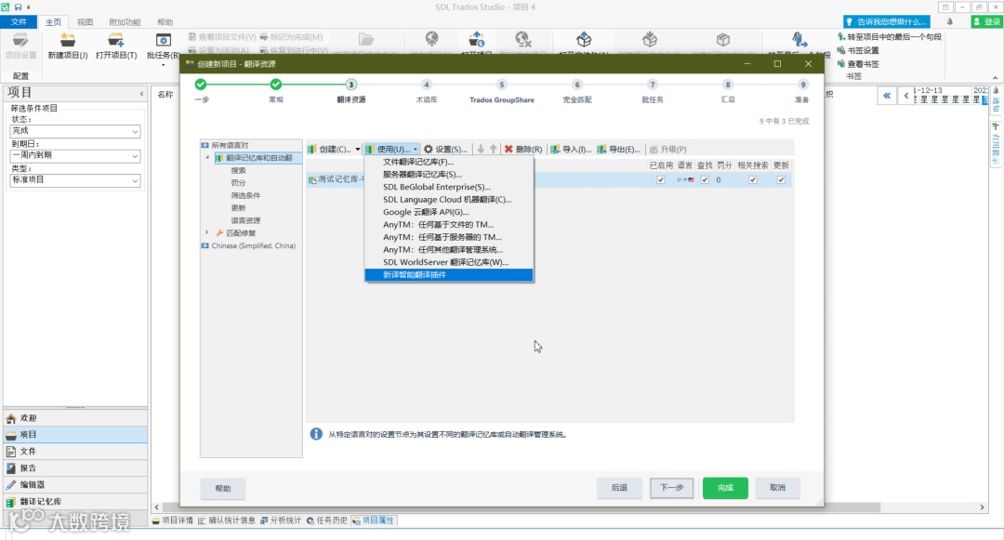The image size is (1004, 540).
Task: Click the move up arrow in TM toolbar
Action: pyautogui.click(x=493, y=149)
